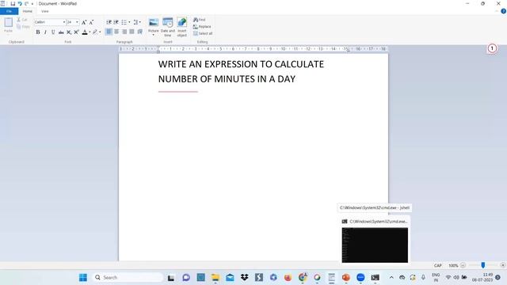The height and width of the screenshot is (285, 507).
Task: Open the list style dropdown arrow
Action: click(129, 22)
